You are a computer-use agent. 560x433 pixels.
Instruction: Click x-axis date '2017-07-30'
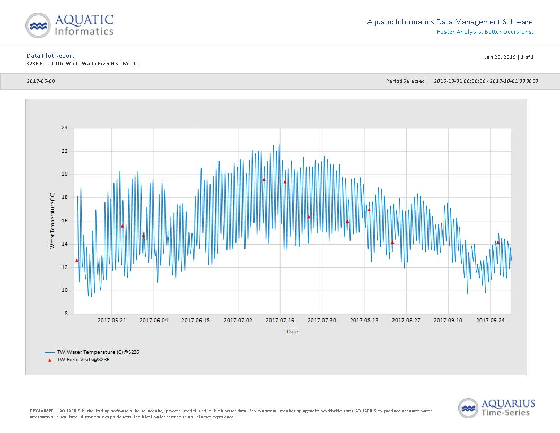coord(322,320)
